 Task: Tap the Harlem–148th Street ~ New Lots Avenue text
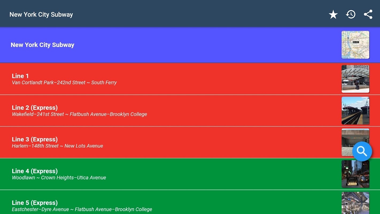click(57, 146)
